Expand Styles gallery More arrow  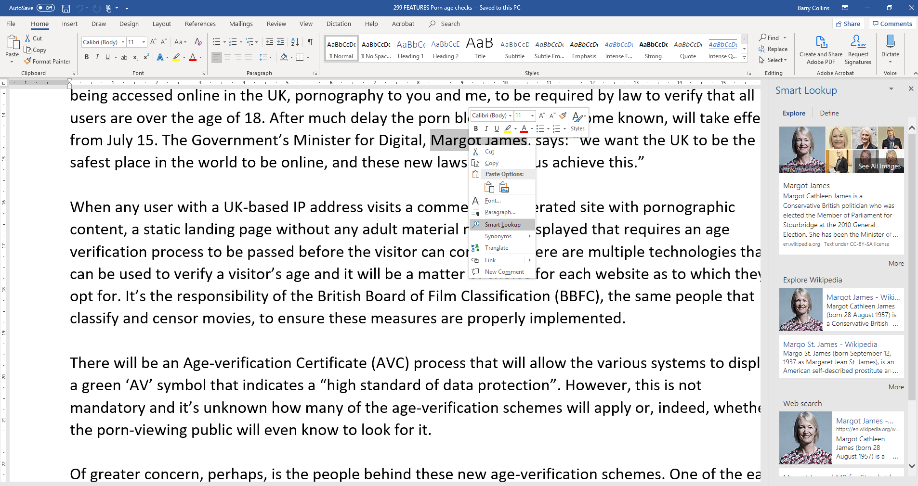pyautogui.click(x=744, y=58)
